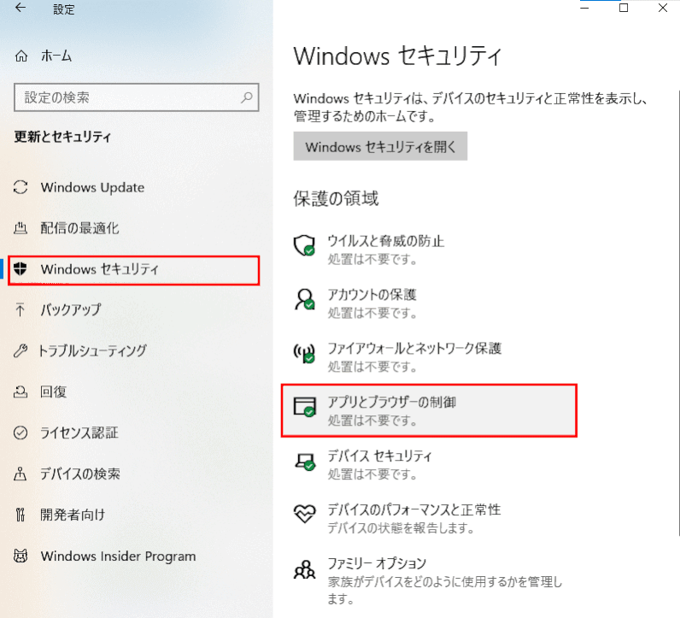Screen dimensions: 680x618
Task: Click the device security laptop icon
Action: click(304, 461)
